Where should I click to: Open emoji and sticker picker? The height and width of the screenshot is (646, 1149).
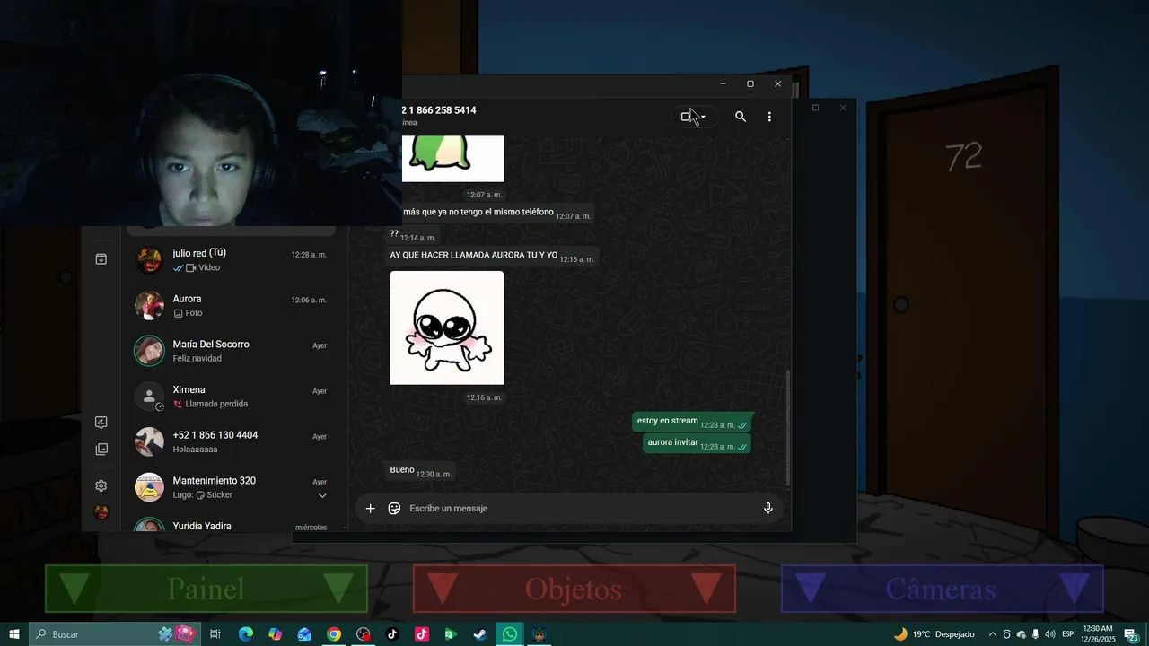click(x=394, y=509)
